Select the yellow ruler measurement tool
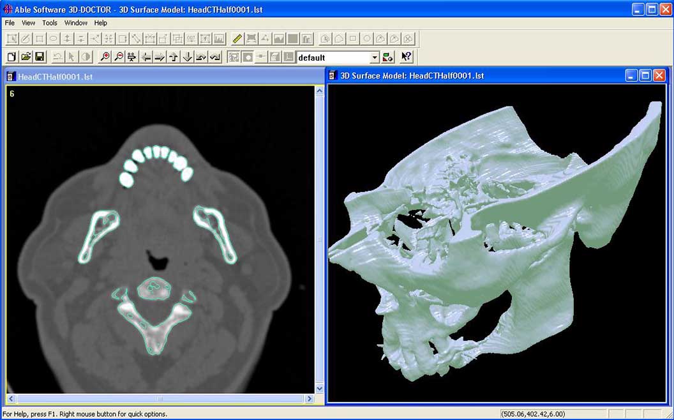The width and height of the screenshot is (674, 420). click(x=236, y=38)
